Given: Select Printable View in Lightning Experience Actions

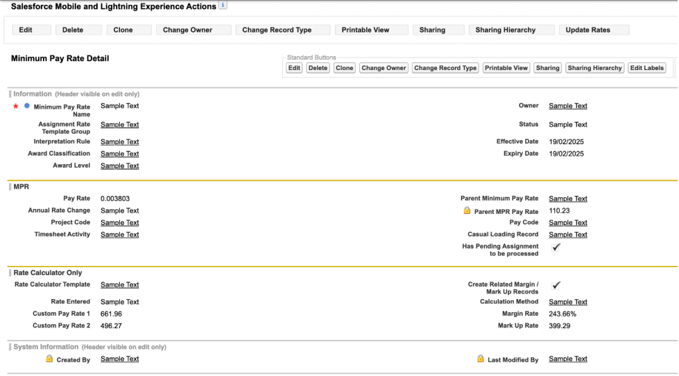Looking at the screenshot, I should coord(372,30).
